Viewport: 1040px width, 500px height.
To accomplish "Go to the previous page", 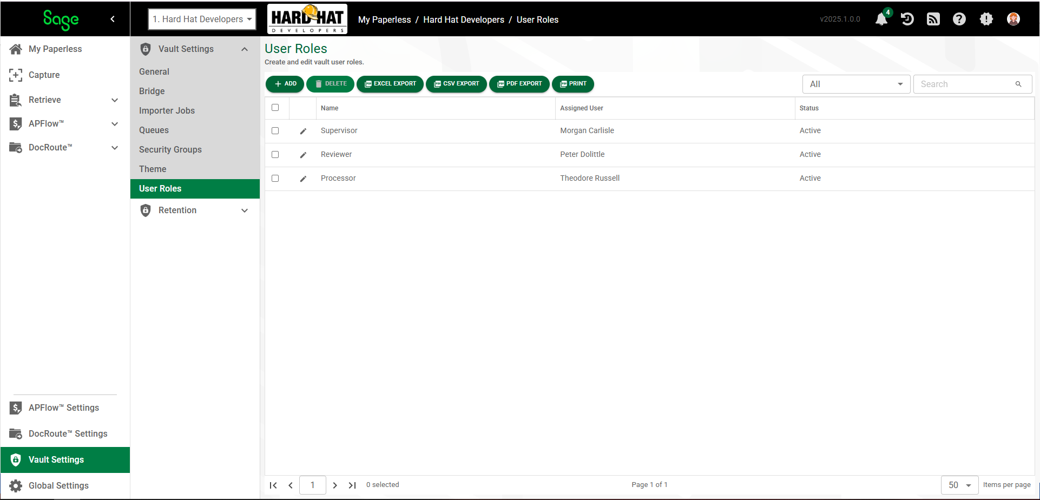I will pos(291,485).
